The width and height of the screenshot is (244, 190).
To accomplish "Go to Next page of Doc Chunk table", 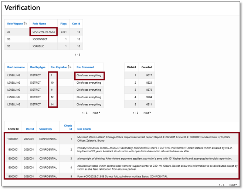I will tap(233, 184).
